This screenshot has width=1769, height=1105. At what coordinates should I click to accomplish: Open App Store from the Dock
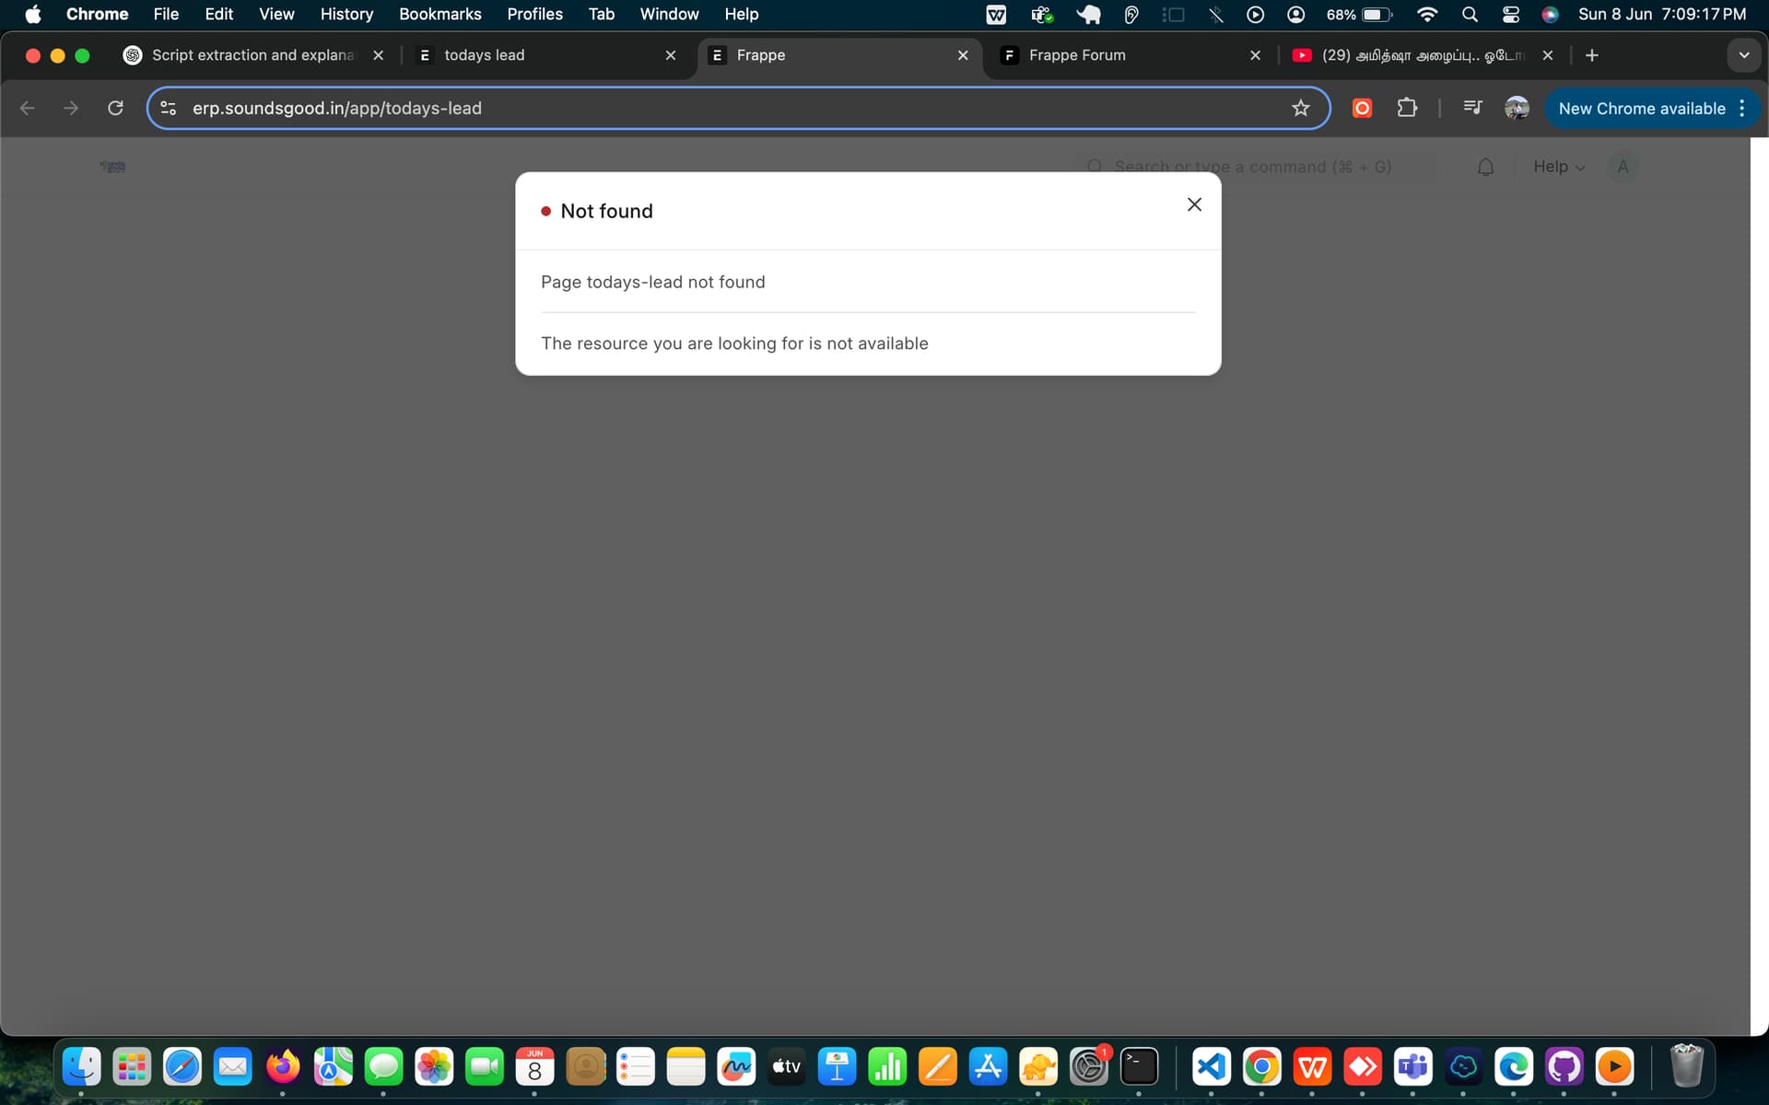coord(988,1067)
